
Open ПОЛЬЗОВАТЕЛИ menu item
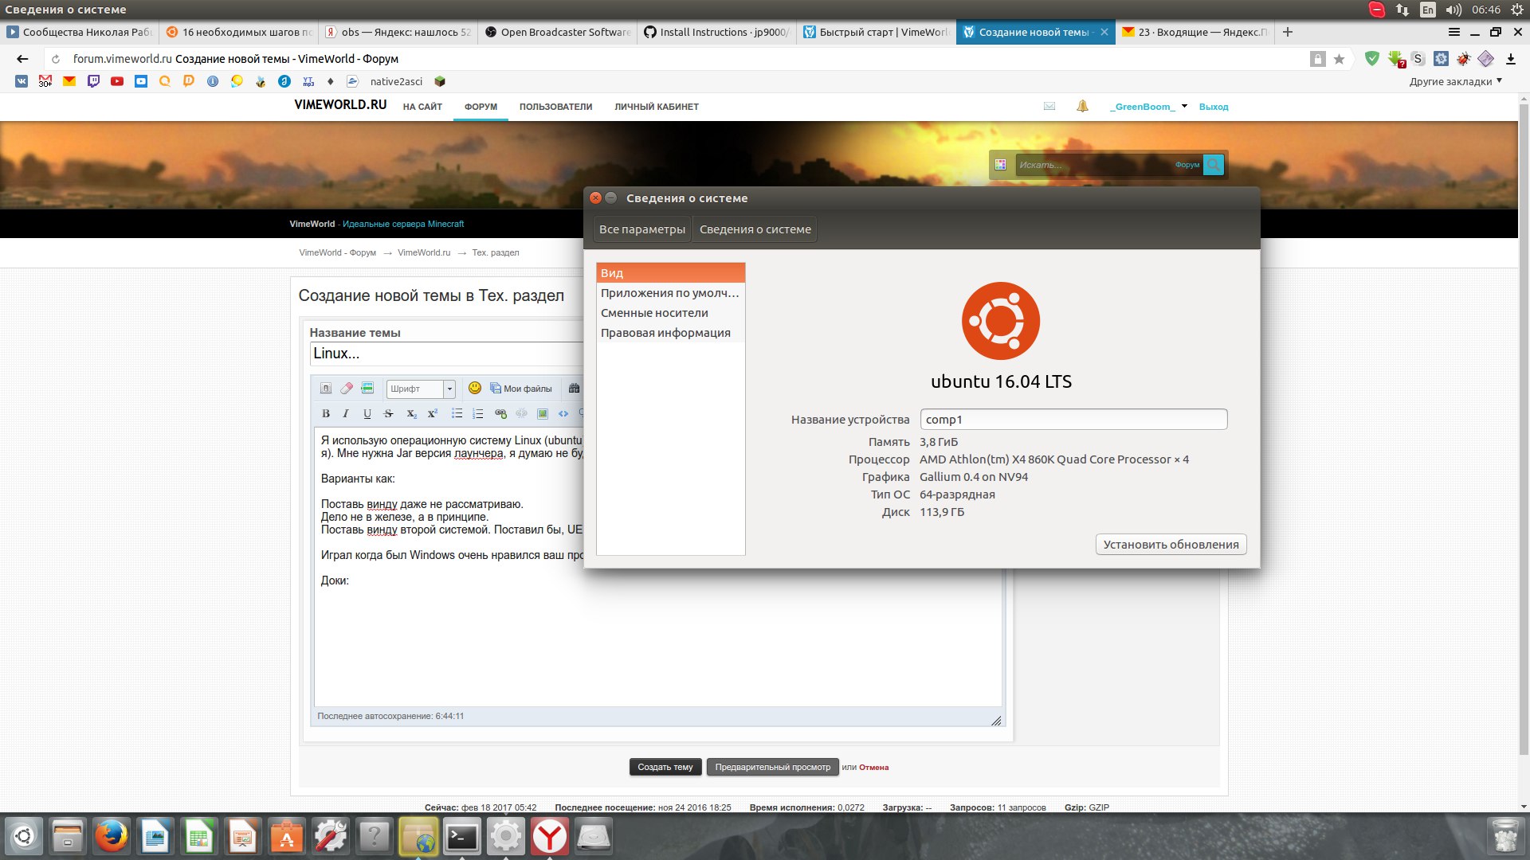[x=555, y=107]
